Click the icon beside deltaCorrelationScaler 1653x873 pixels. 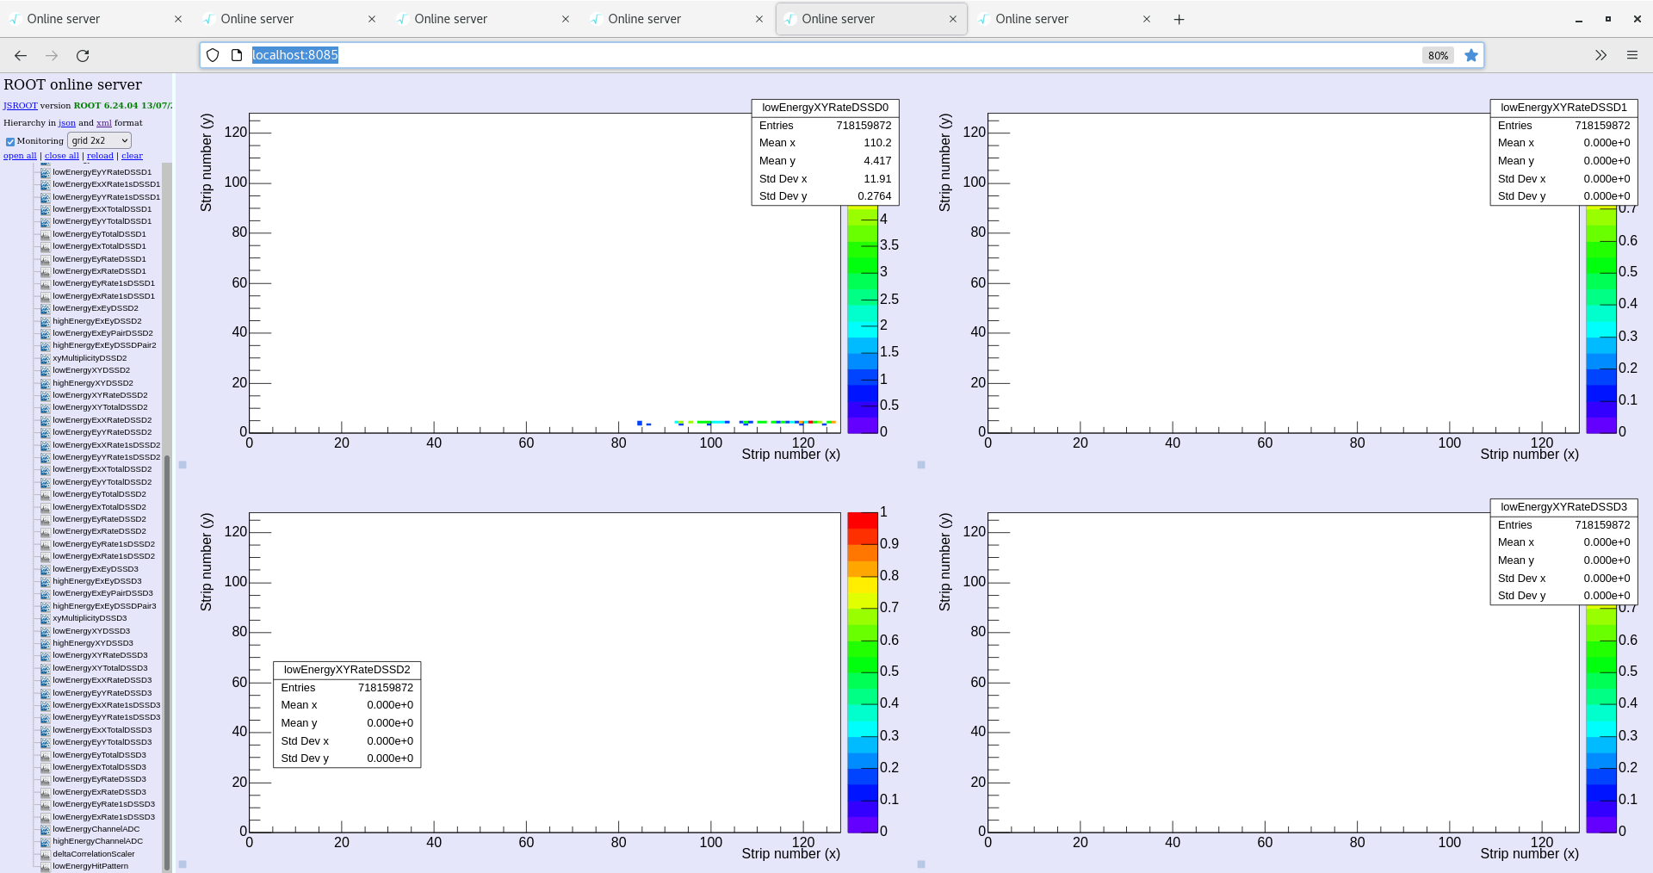tap(46, 854)
